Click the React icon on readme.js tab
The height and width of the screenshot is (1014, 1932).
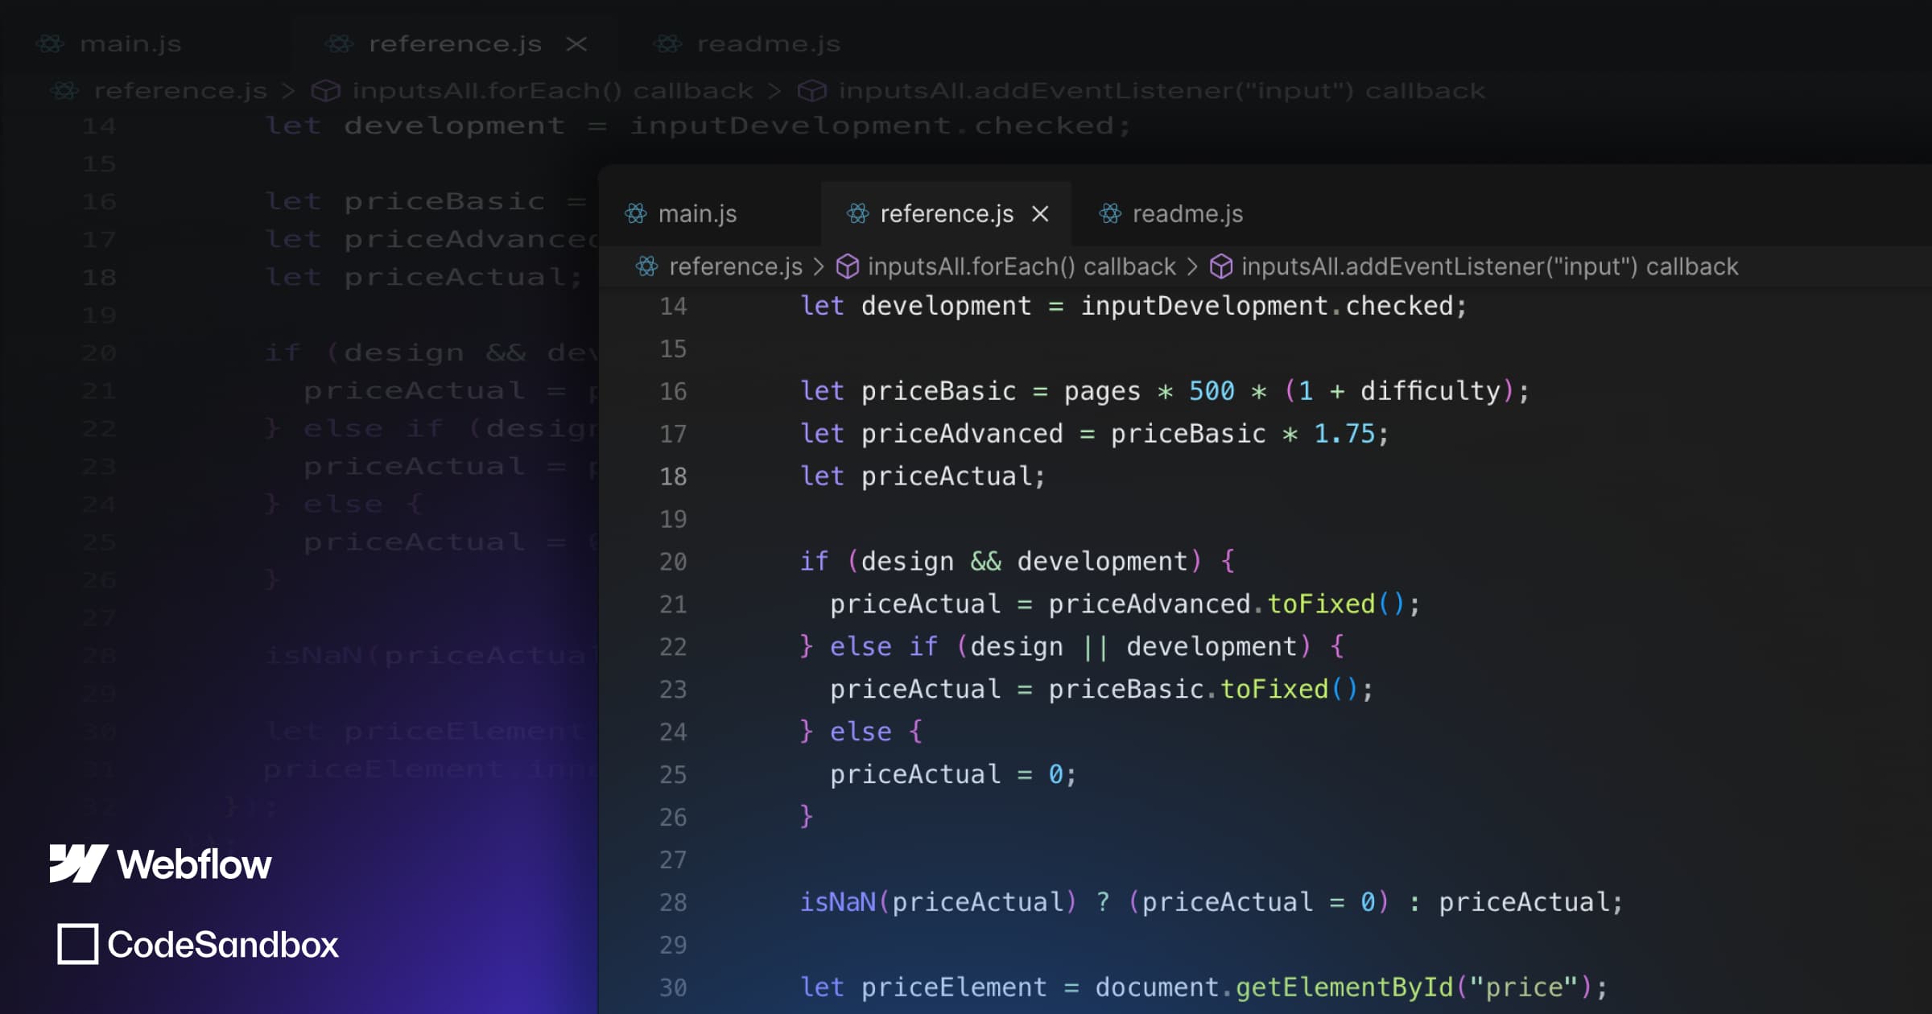(x=1110, y=213)
